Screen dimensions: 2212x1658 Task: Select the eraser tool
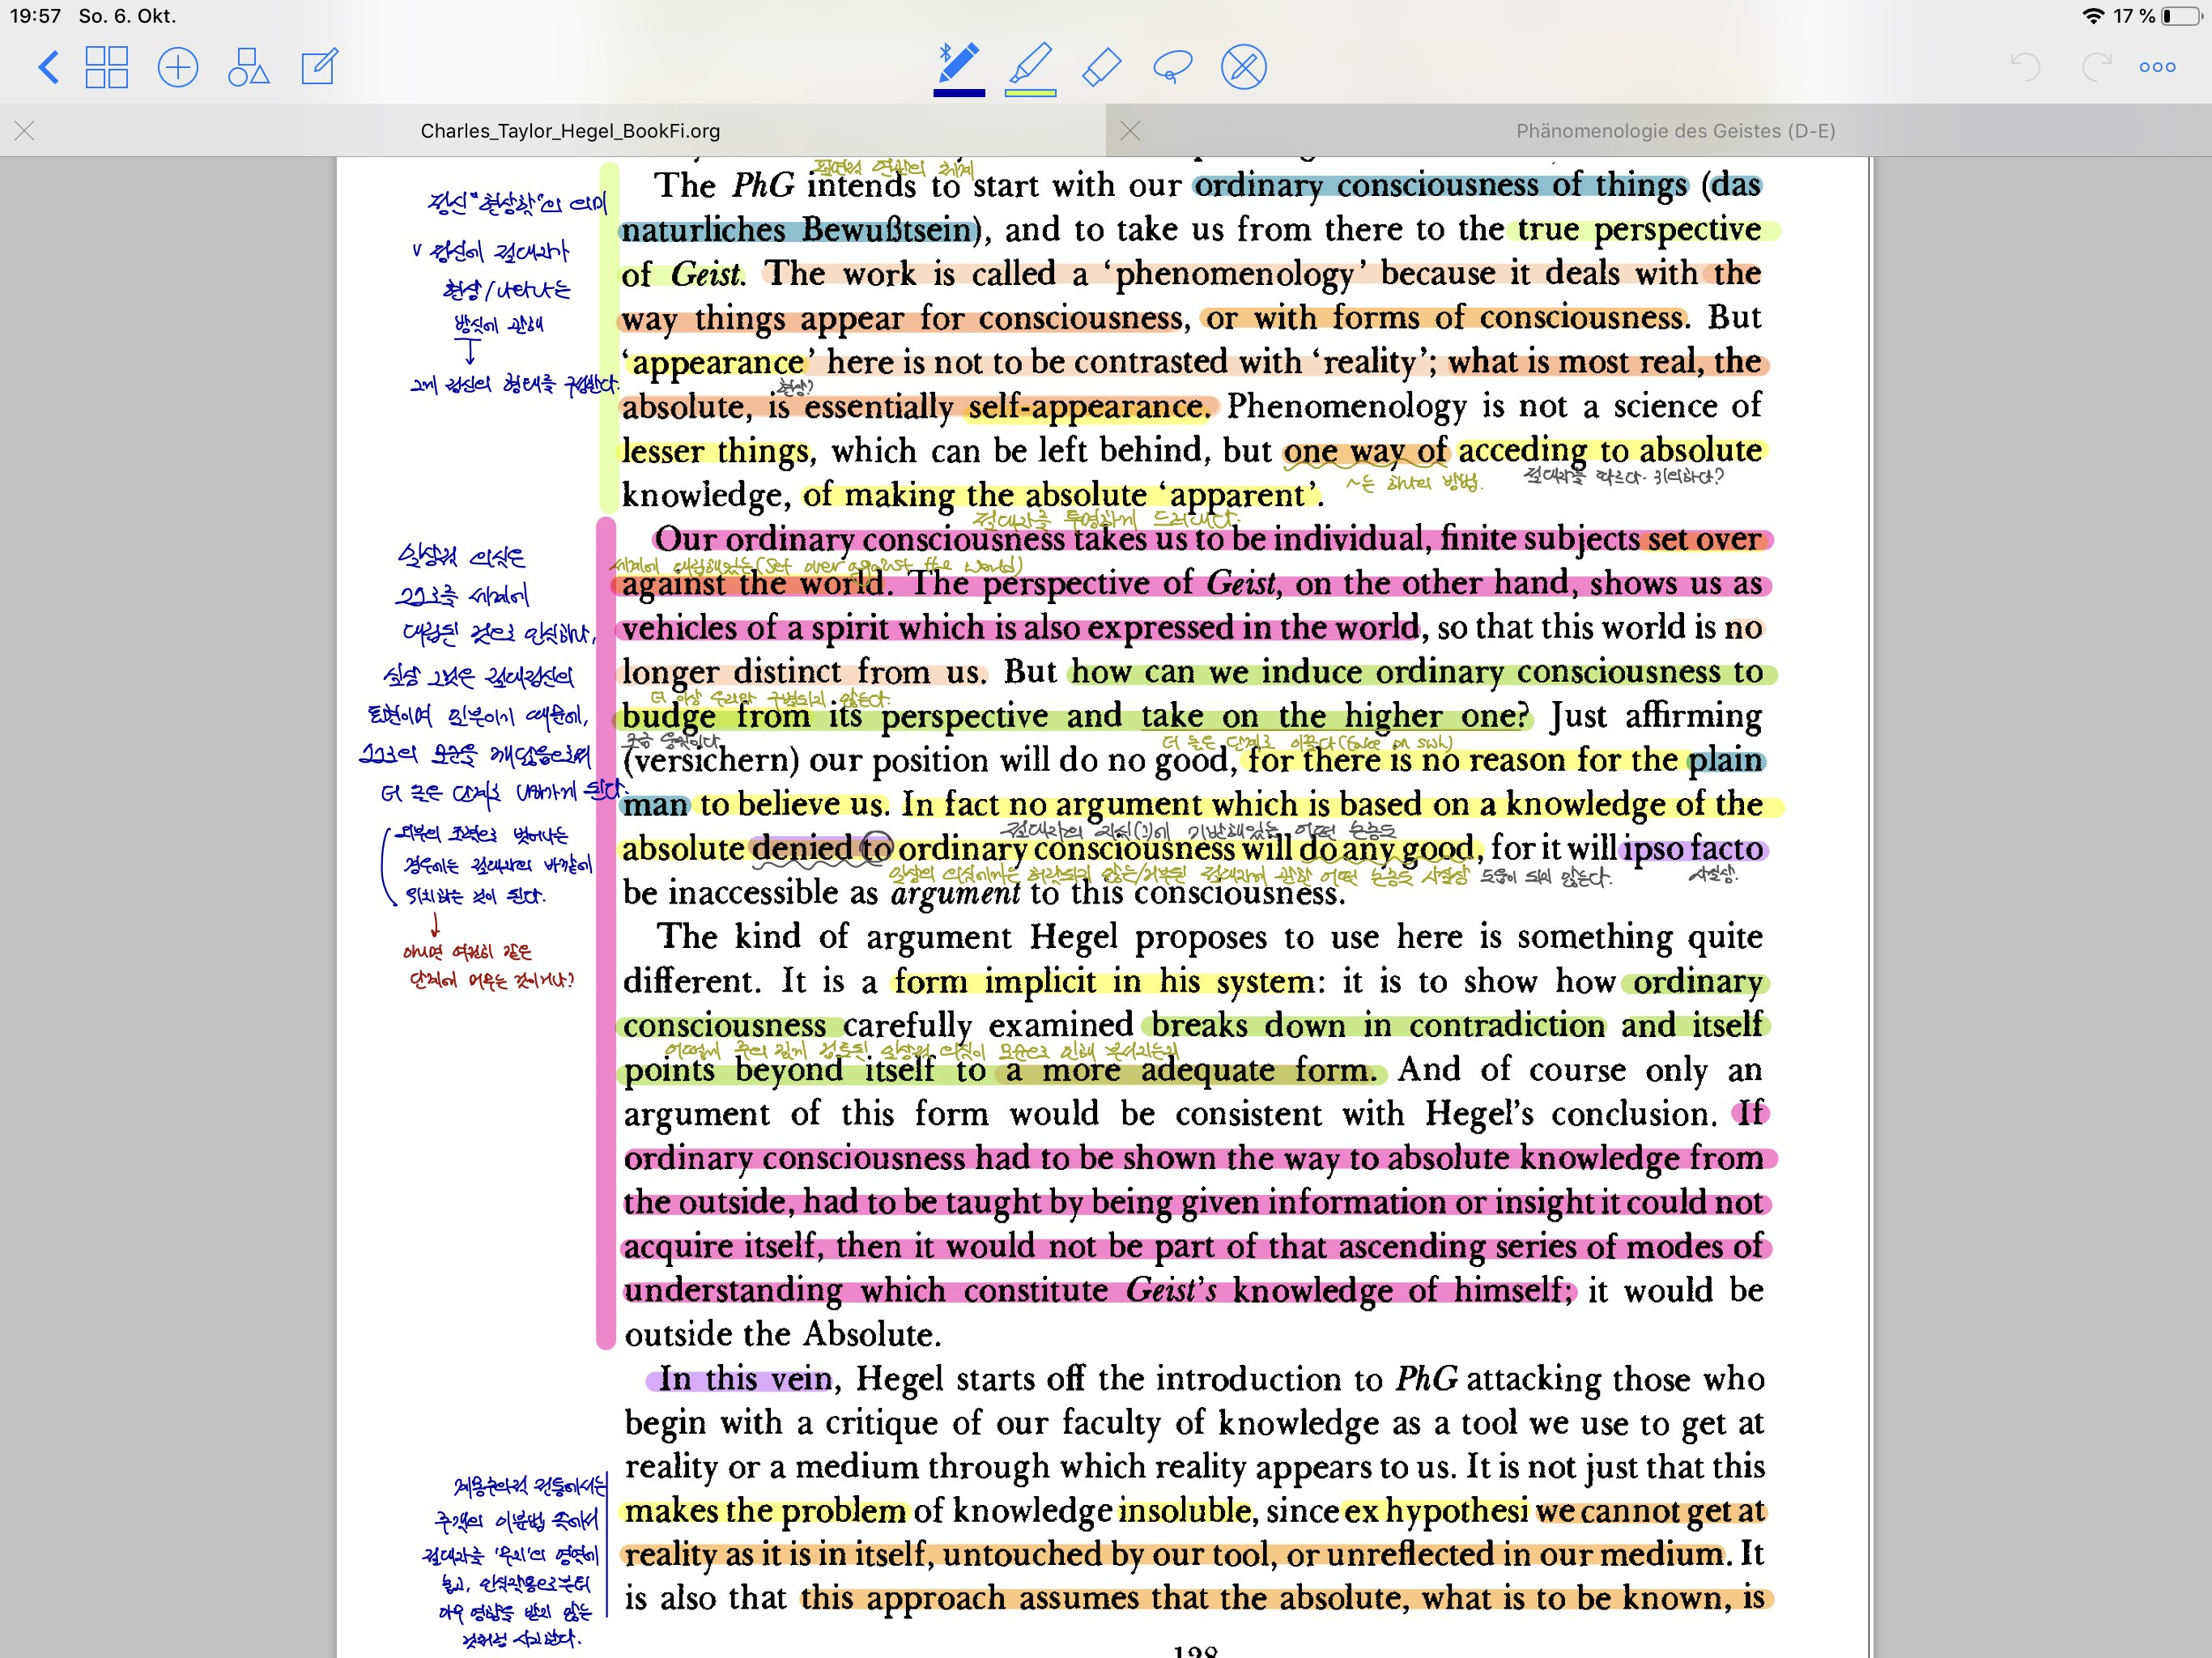(x=1101, y=68)
